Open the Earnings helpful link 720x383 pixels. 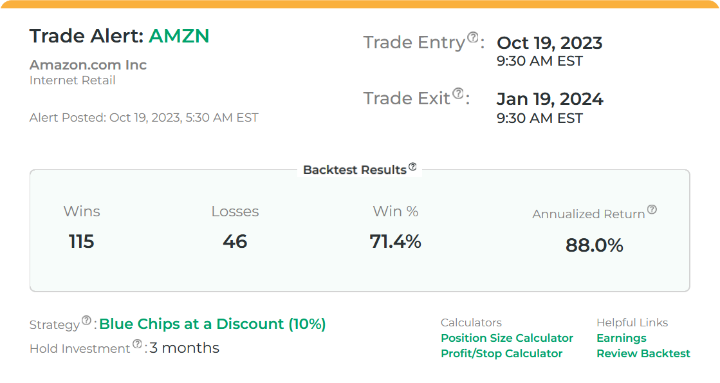point(621,338)
